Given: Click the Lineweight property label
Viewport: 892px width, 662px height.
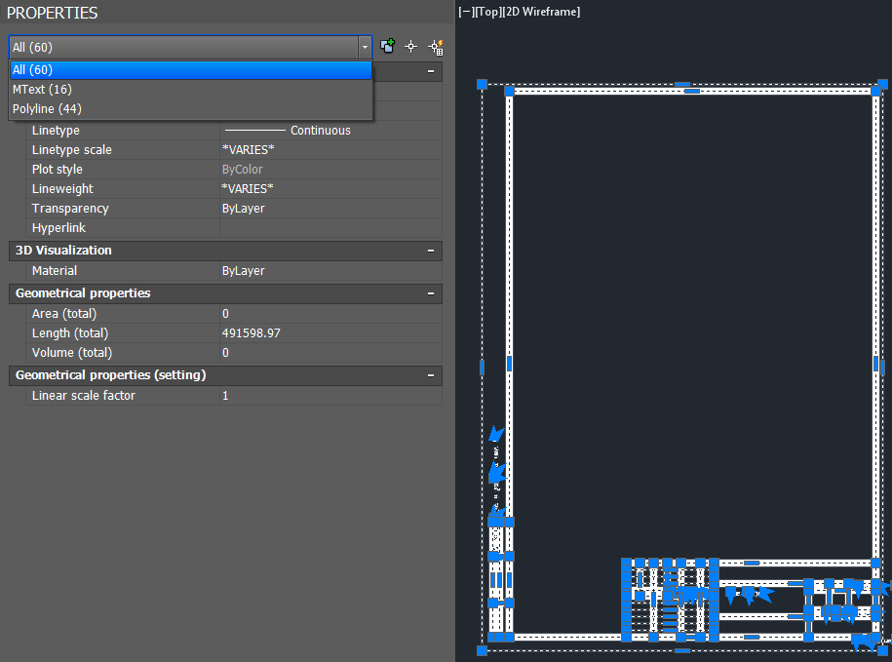Looking at the screenshot, I should [x=62, y=189].
